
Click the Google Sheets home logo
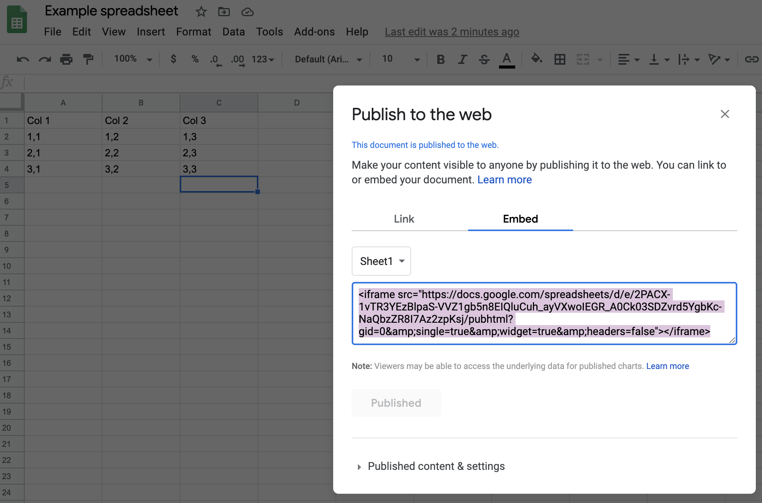click(17, 19)
